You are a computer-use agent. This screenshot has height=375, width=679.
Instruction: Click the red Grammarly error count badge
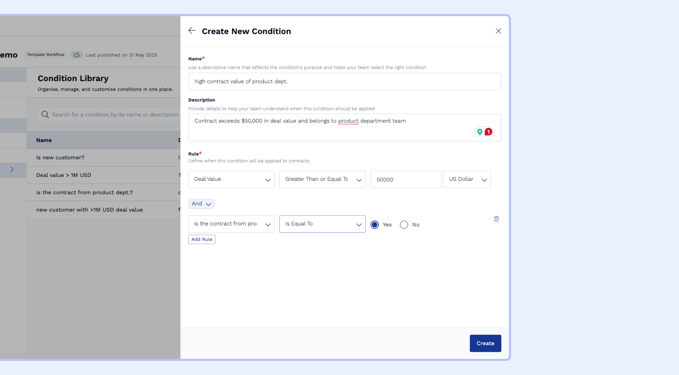[x=488, y=132]
